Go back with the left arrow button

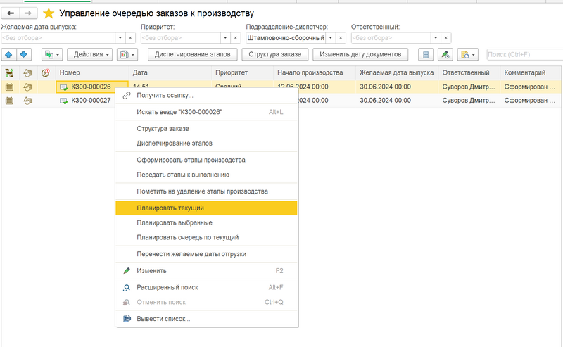(11, 13)
